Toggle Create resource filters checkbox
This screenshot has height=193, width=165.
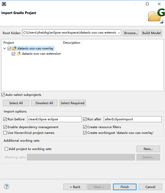coord(85,127)
